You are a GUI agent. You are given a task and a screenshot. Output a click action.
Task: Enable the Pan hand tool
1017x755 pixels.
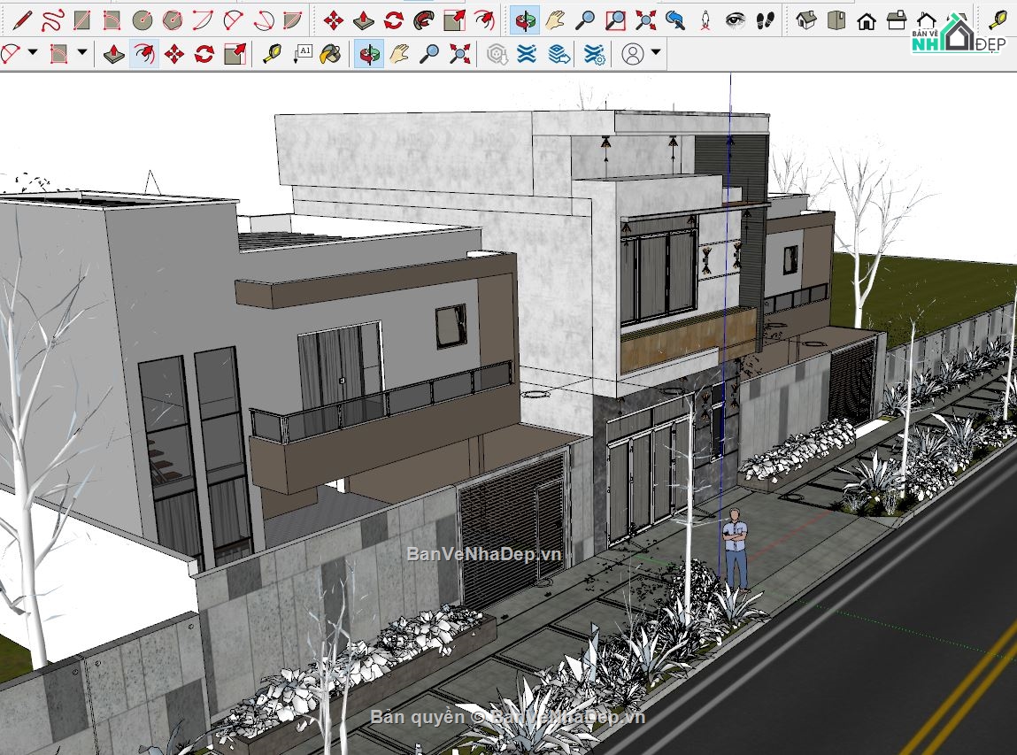pyautogui.click(x=556, y=20)
